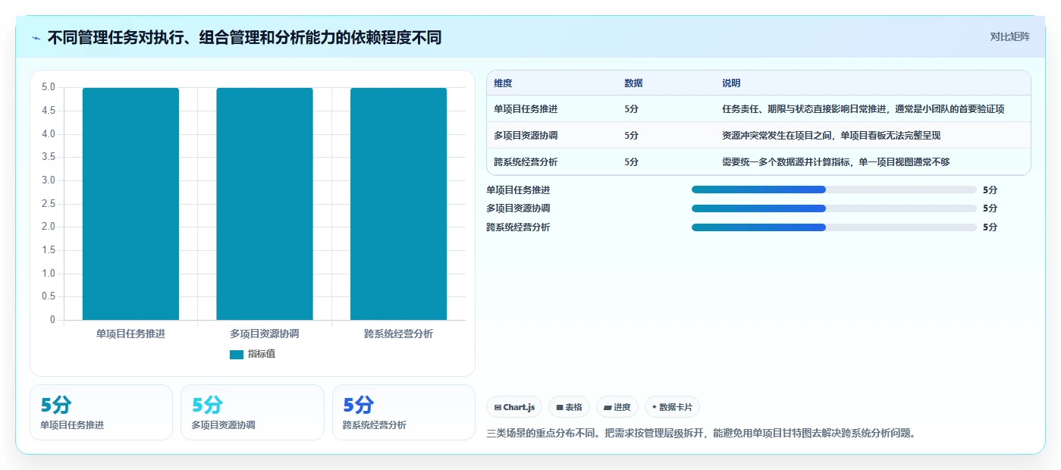Click the 单项目任务推进 chart bar
Viewport: 1061px width, 470px height.
click(x=130, y=203)
